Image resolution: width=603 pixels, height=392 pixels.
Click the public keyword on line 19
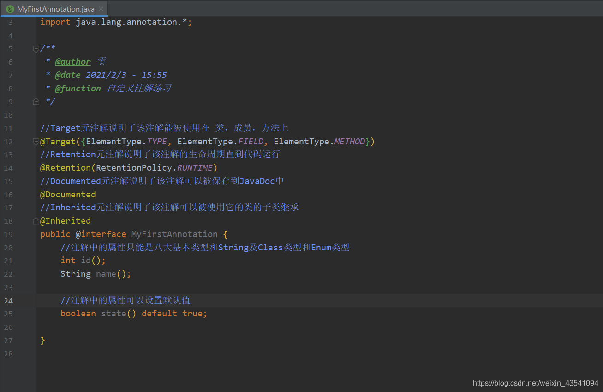(x=55, y=234)
